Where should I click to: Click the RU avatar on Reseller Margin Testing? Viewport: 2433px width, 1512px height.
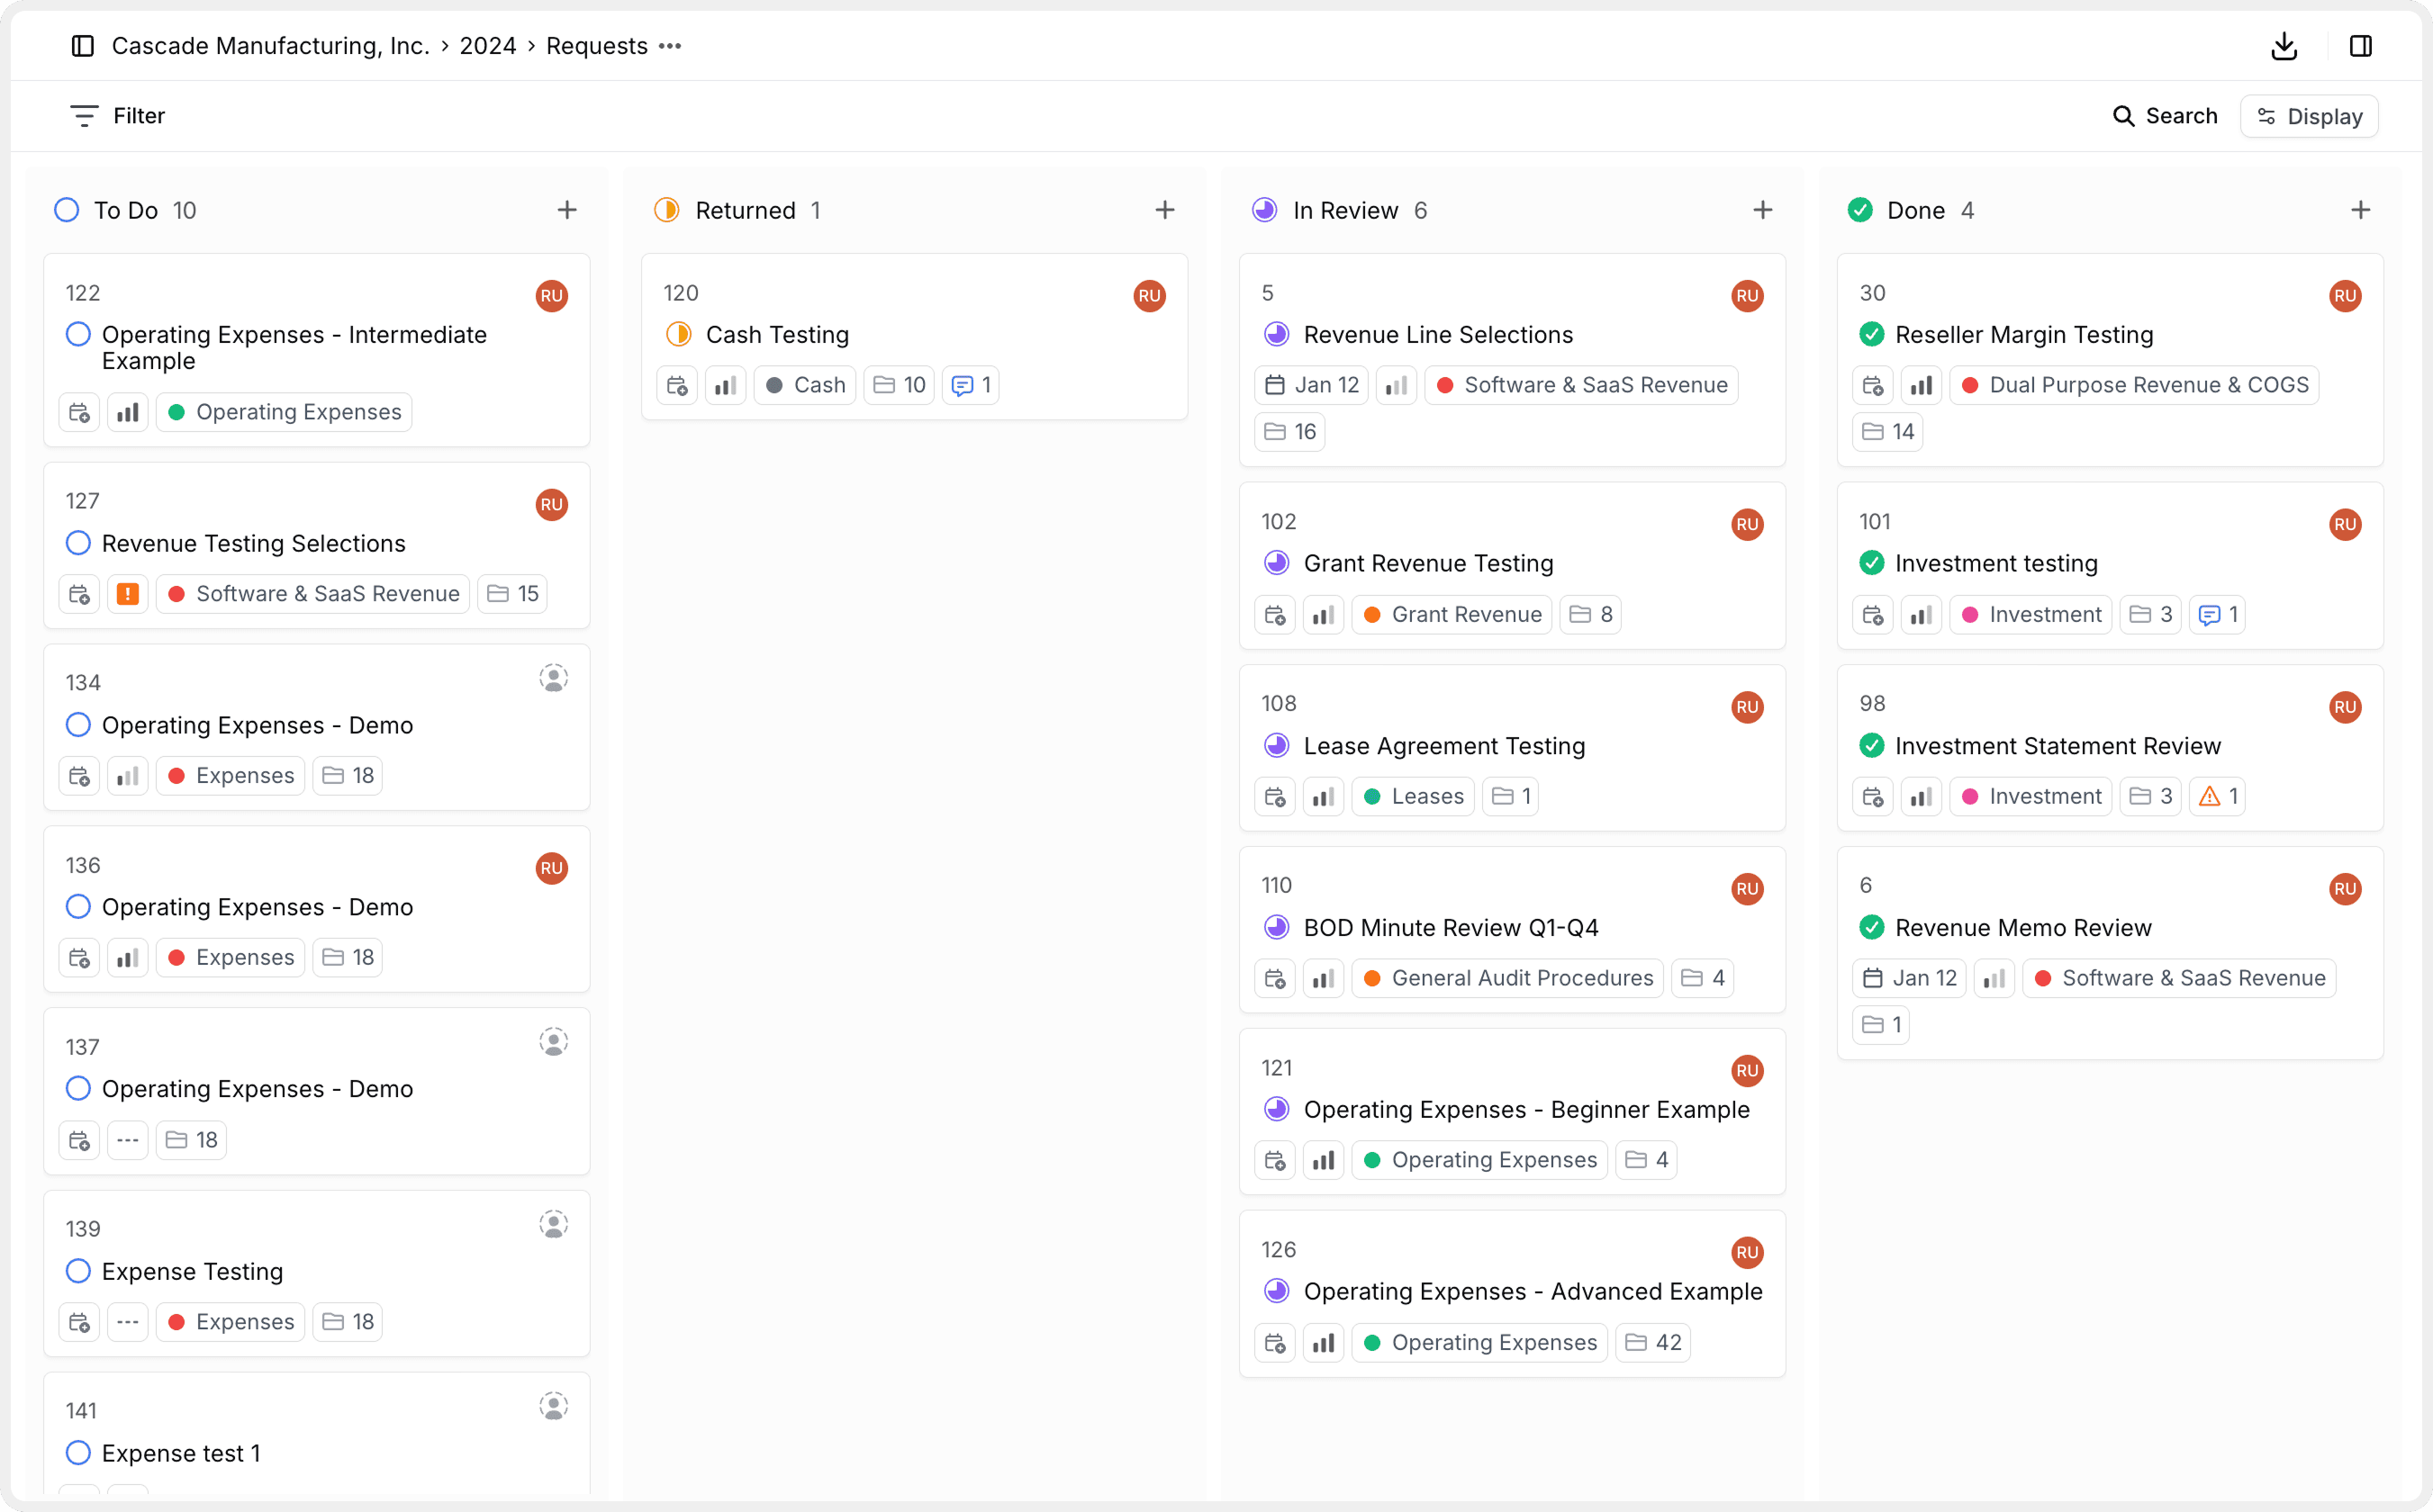(x=2345, y=296)
